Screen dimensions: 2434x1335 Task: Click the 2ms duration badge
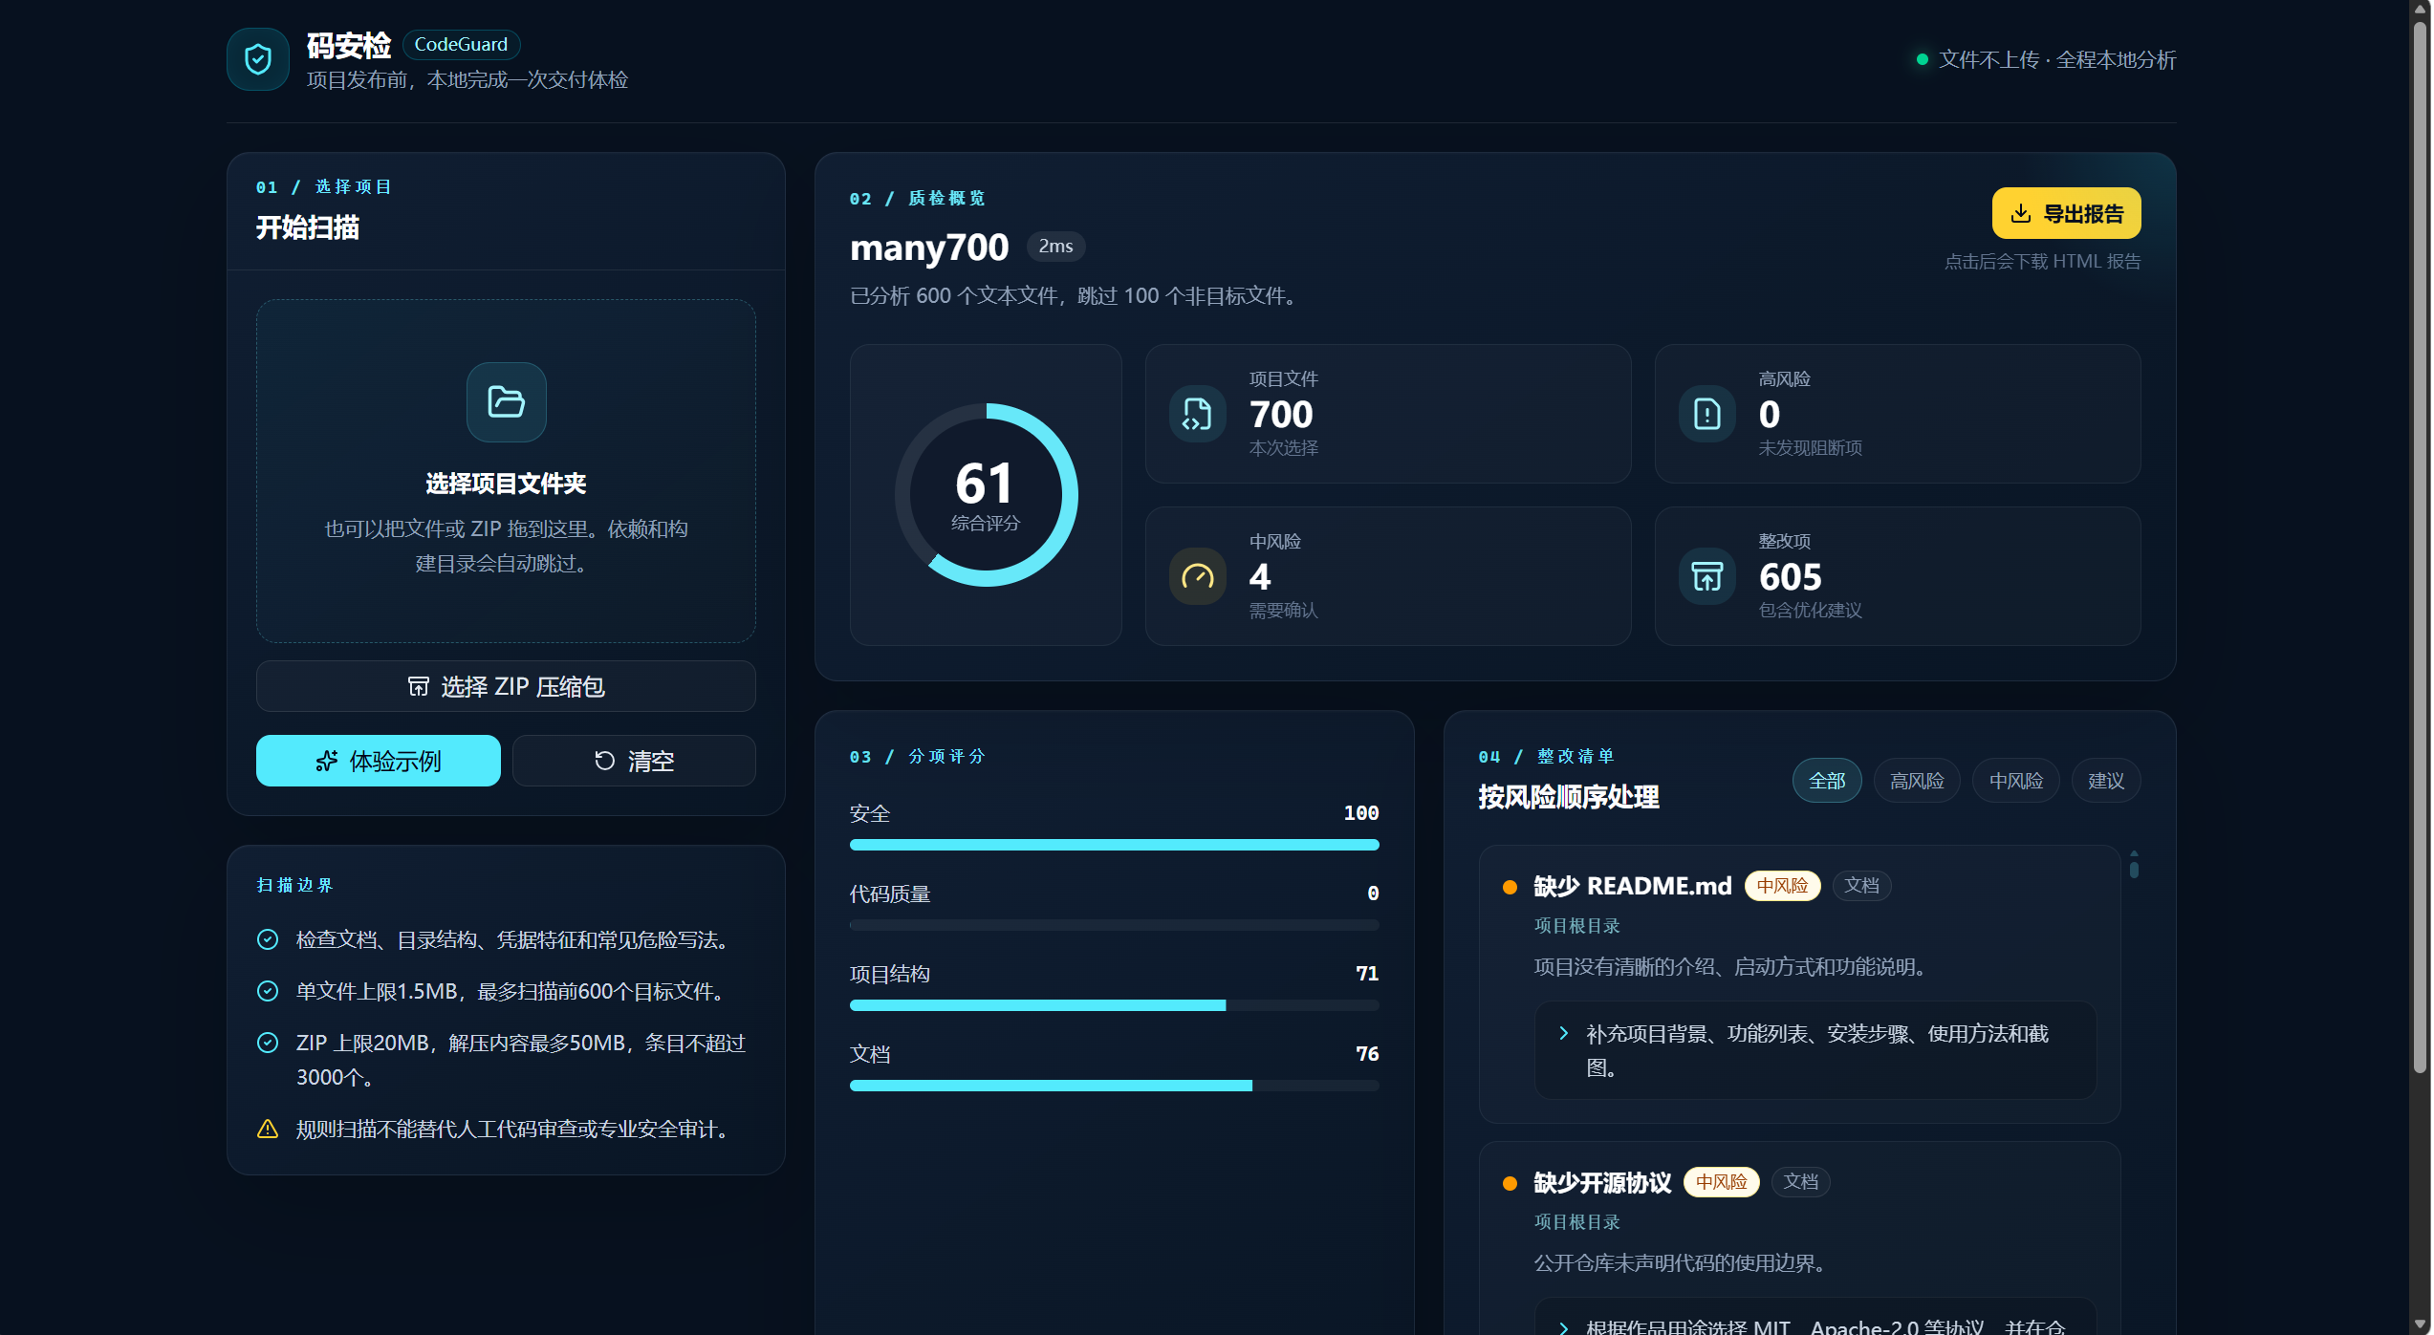click(1055, 246)
